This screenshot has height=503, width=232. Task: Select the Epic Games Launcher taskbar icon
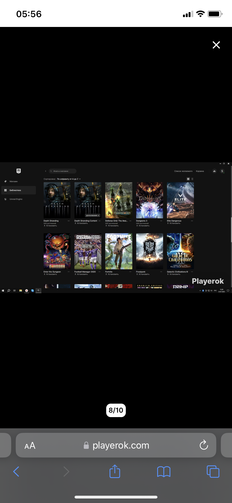tap(38, 291)
